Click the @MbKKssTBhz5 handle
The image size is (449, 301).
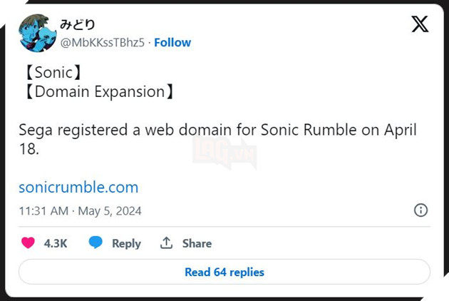click(x=103, y=42)
